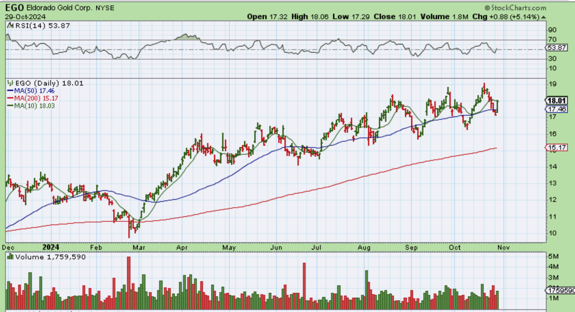Screen dimensions: 575x312
Task: Click the Volume 1,759,590 panel label
Action: pyautogui.click(x=50, y=257)
